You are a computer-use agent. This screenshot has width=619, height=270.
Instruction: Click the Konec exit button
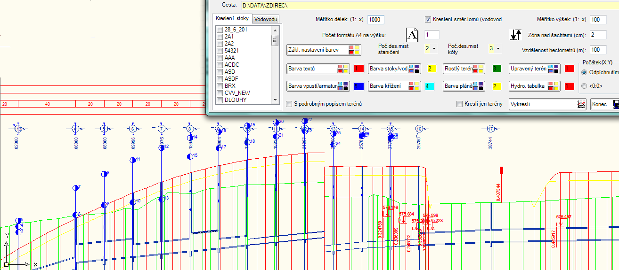[605, 104]
